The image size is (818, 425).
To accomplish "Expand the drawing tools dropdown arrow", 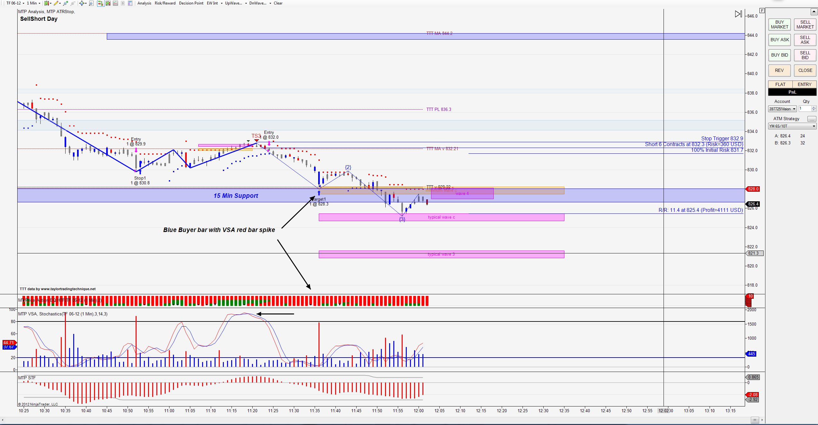I will click(60, 3).
